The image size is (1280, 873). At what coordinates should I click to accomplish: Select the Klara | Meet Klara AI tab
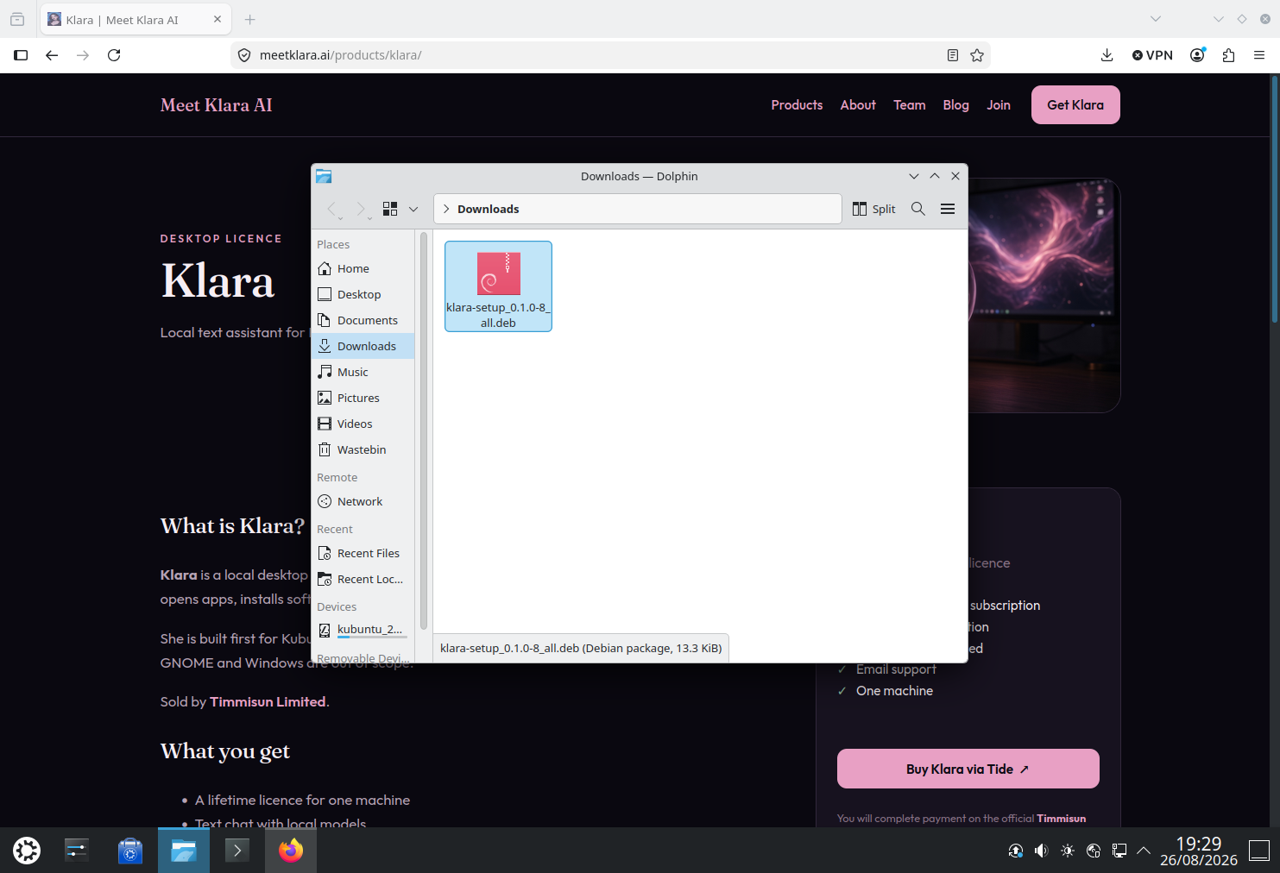pos(134,19)
